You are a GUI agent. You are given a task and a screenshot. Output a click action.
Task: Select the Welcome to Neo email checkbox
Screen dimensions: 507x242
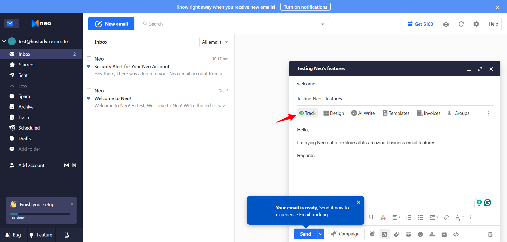pos(89,91)
